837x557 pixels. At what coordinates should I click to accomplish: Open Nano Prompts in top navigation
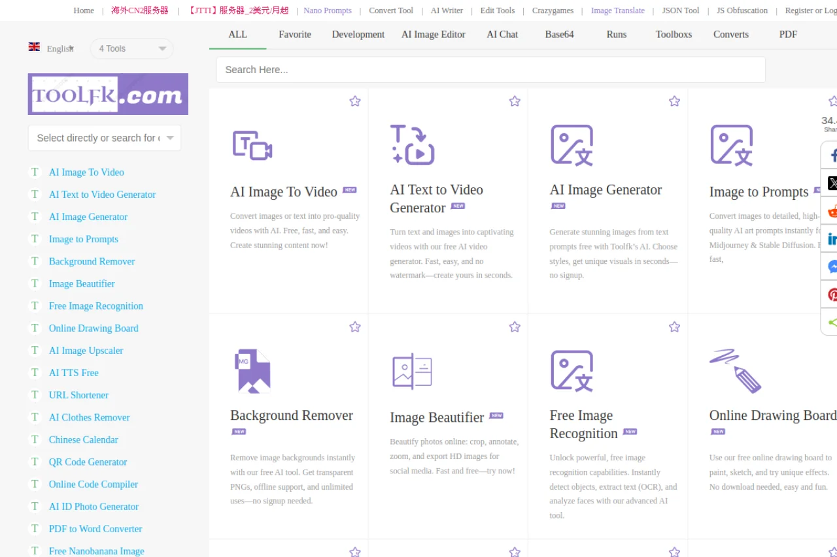pos(328,10)
